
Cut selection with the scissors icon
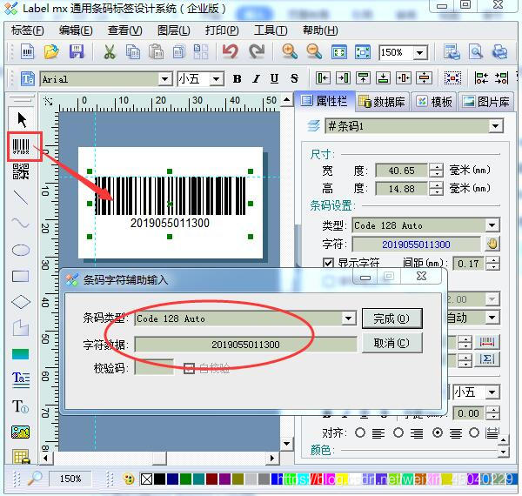coord(110,52)
